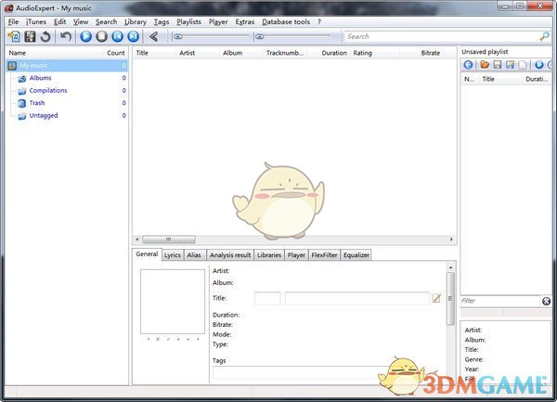
Task: Save the playlist with floppy icon
Action: click(498, 65)
